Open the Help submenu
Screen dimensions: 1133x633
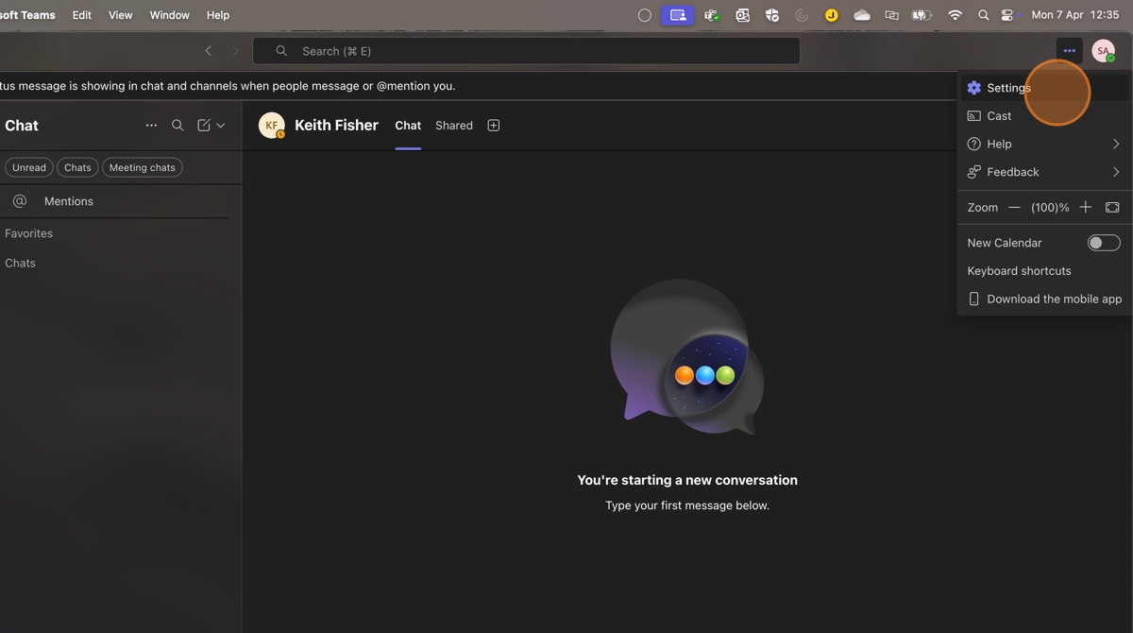1044,144
